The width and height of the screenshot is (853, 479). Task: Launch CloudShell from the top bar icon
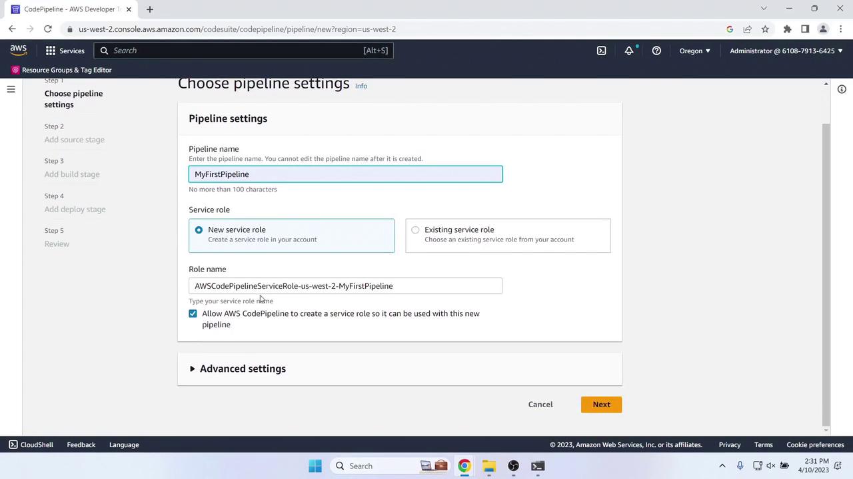601,51
